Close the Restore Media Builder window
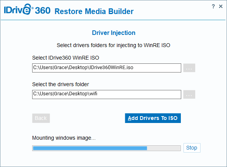 click(221, 6)
